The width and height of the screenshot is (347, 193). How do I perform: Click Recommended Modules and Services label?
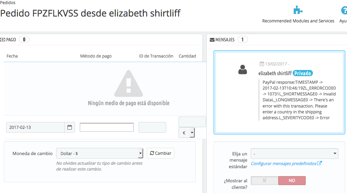298,21
